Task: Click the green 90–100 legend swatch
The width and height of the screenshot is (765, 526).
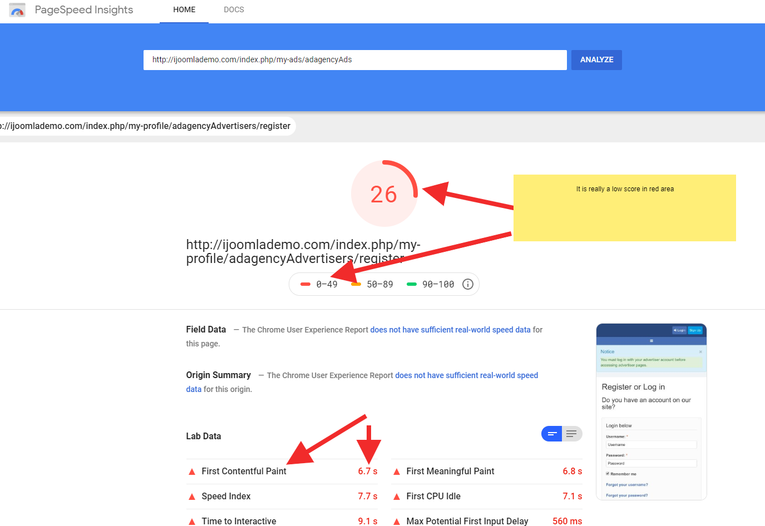Action: 412,284
